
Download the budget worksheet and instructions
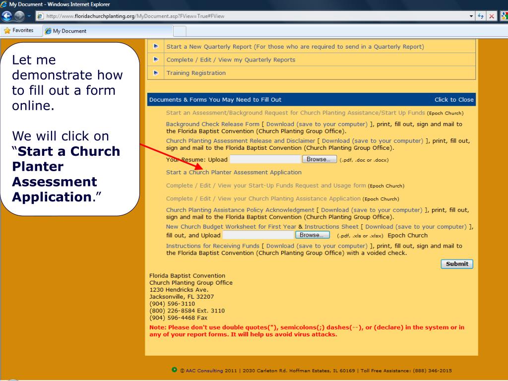click(416, 227)
